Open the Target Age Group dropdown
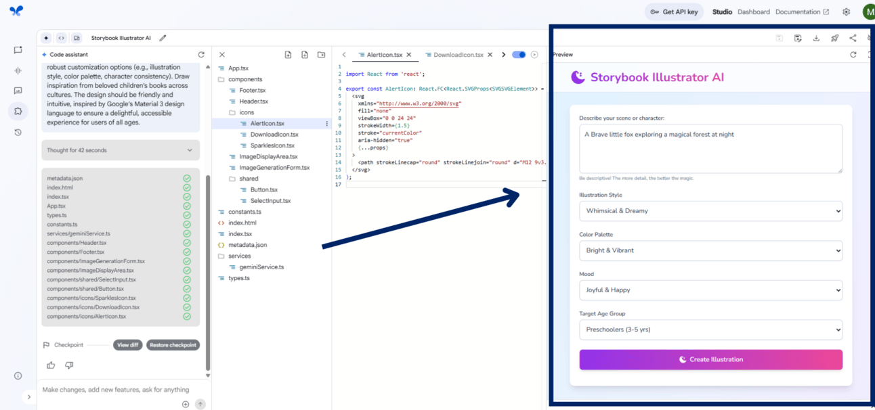The width and height of the screenshot is (875, 410). tap(710, 329)
